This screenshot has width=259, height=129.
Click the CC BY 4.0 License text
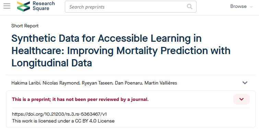(95, 121)
